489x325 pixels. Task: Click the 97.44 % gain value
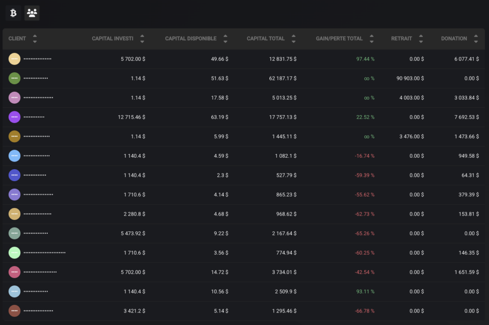[365, 59]
